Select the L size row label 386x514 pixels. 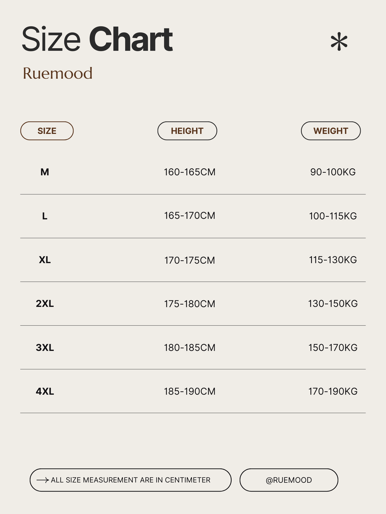point(45,216)
